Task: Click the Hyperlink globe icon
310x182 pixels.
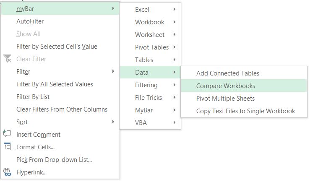Action: tap(7, 172)
